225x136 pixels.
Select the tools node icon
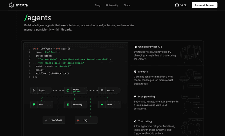(x=102, y=105)
